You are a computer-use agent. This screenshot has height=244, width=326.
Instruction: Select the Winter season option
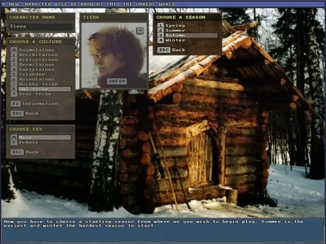pyautogui.click(x=175, y=40)
